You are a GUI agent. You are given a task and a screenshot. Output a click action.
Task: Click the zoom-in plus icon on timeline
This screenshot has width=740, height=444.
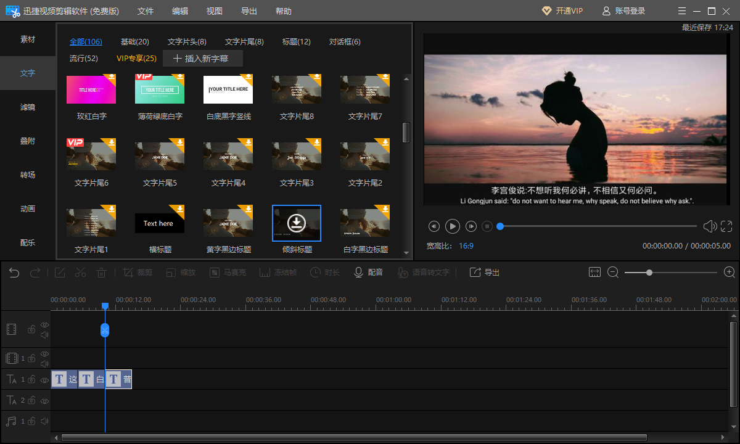click(729, 273)
